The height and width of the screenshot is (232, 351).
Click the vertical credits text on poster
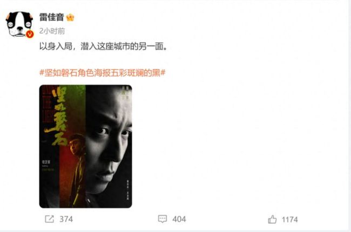[129, 189]
